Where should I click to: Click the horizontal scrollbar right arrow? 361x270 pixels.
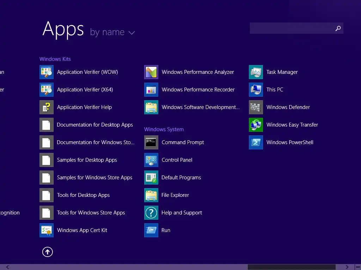pos(347,267)
